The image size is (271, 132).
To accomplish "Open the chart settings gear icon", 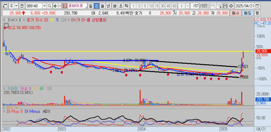I will (x=231, y=6).
